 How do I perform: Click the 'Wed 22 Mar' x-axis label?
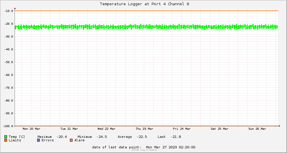point(106,129)
